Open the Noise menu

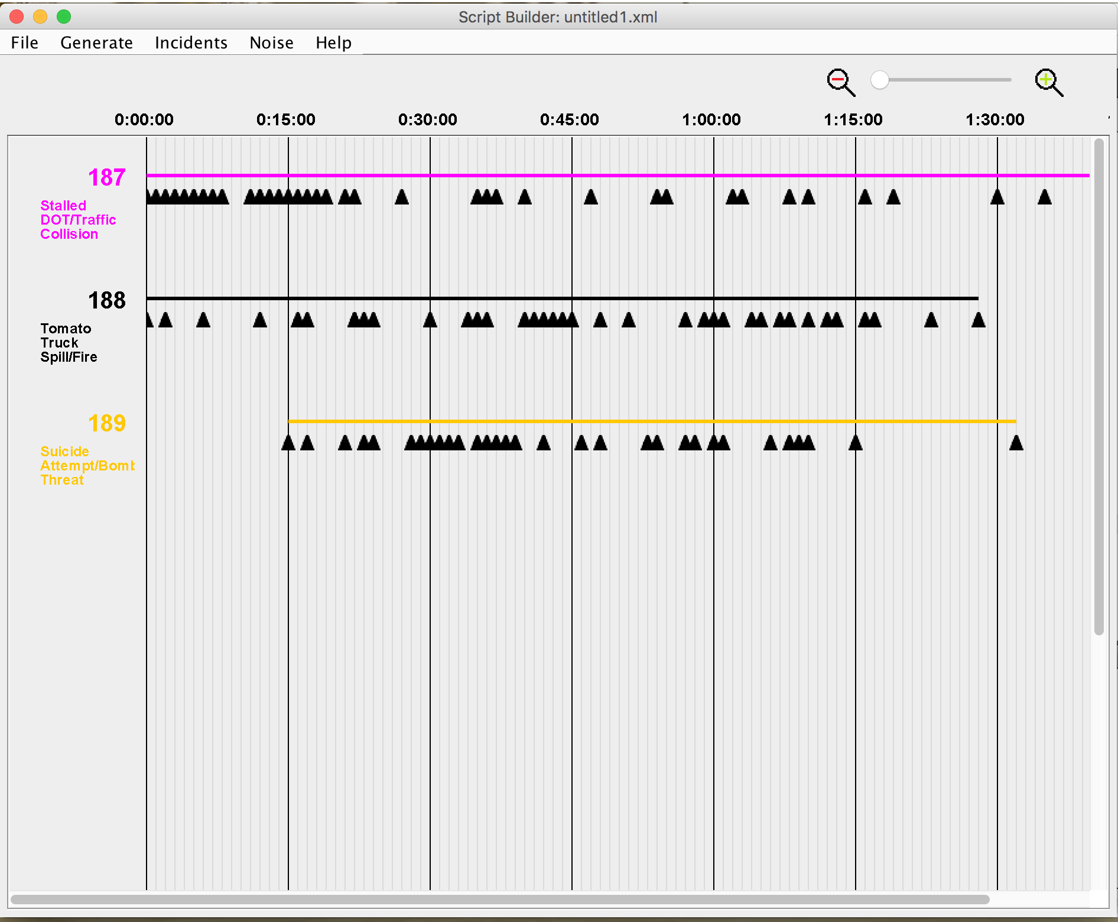272,43
